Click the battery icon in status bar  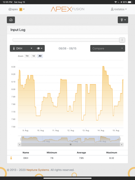point(130,2)
